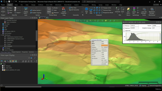This screenshot has width=162, height=91.
Task: Open the Rotate dropdown arrow
Action: pos(58,8)
